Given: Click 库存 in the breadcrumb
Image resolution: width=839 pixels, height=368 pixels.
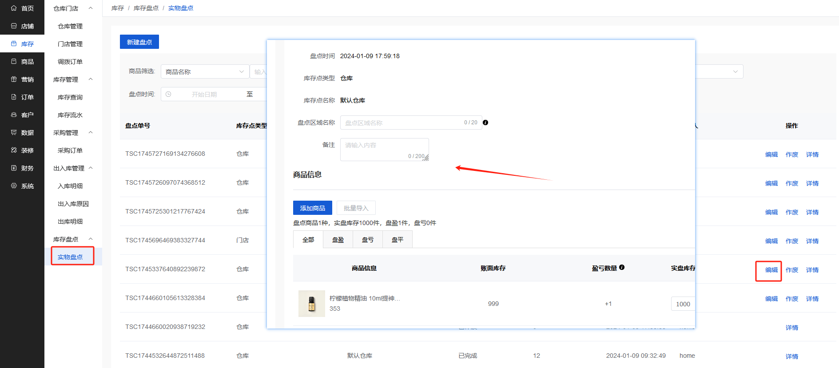Looking at the screenshot, I should [x=118, y=8].
